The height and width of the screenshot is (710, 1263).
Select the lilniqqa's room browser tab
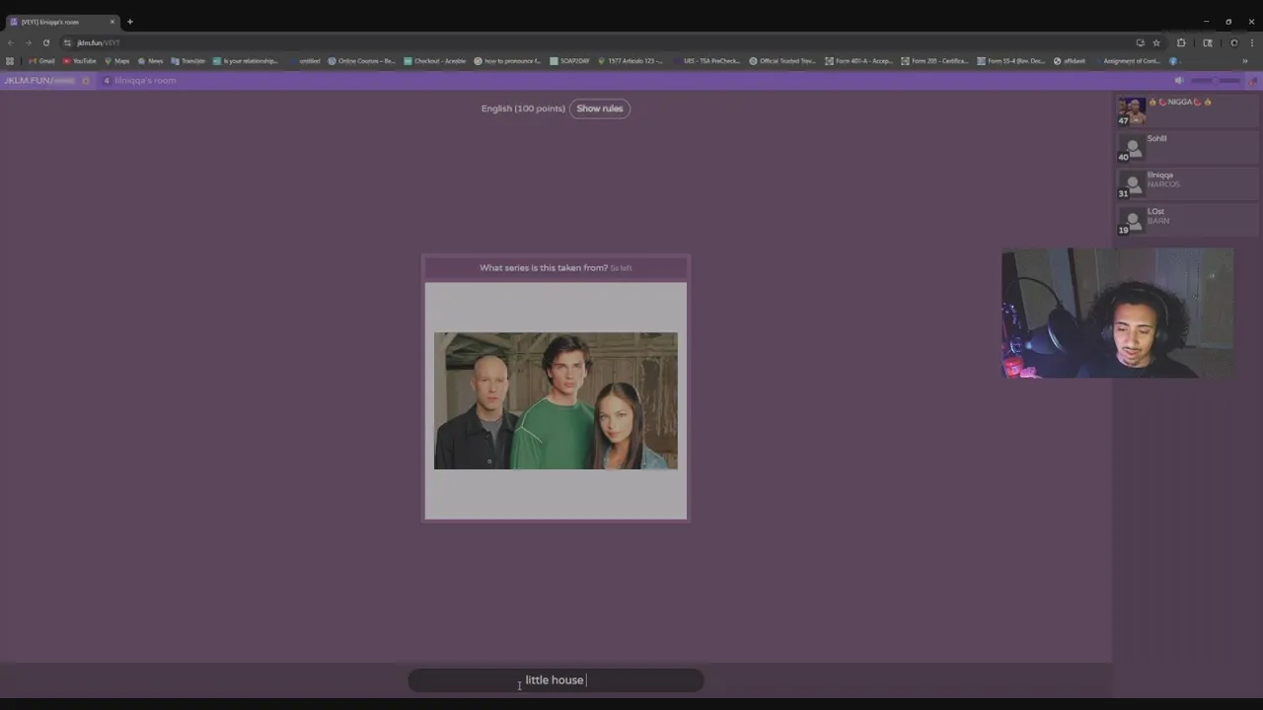point(61,22)
